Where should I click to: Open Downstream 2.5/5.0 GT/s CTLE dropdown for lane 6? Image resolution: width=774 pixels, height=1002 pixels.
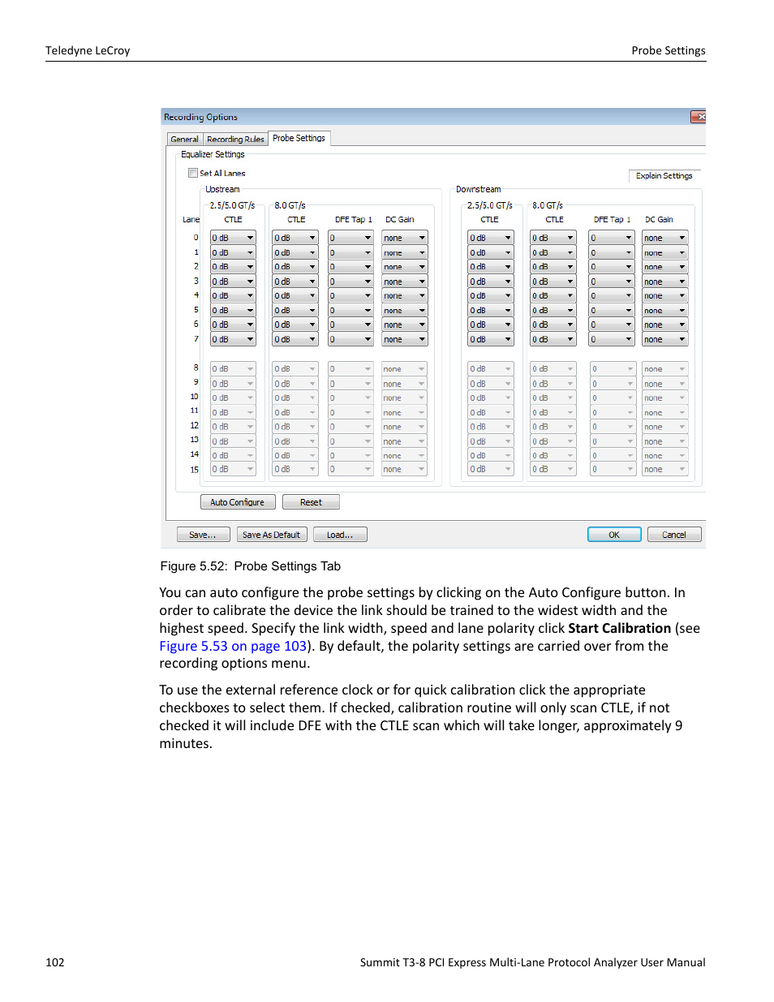click(x=491, y=325)
